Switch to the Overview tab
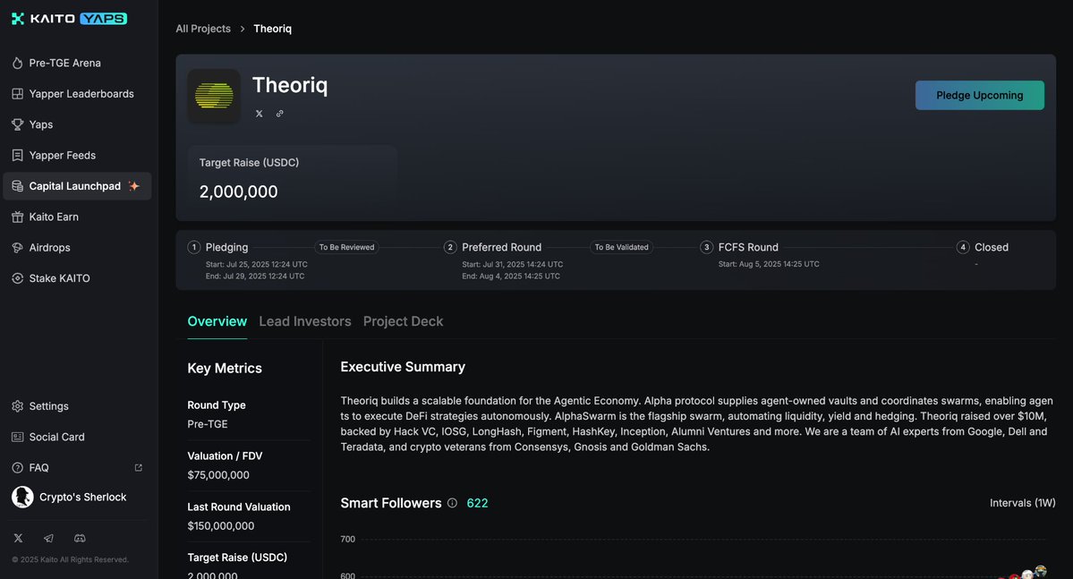 [x=217, y=321]
